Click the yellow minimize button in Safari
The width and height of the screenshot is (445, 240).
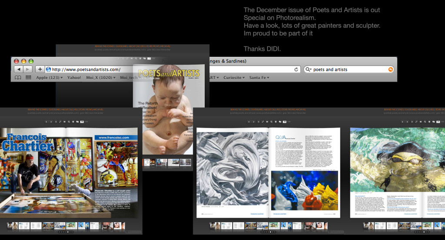coord(23,61)
